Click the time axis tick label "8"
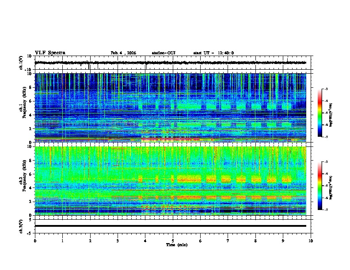This screenshot has height=270, width=350. click(x=255, y=241)
